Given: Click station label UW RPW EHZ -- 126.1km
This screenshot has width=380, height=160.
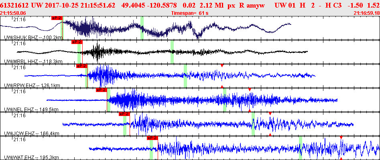Looking at the screenshot, I should 32,85.
